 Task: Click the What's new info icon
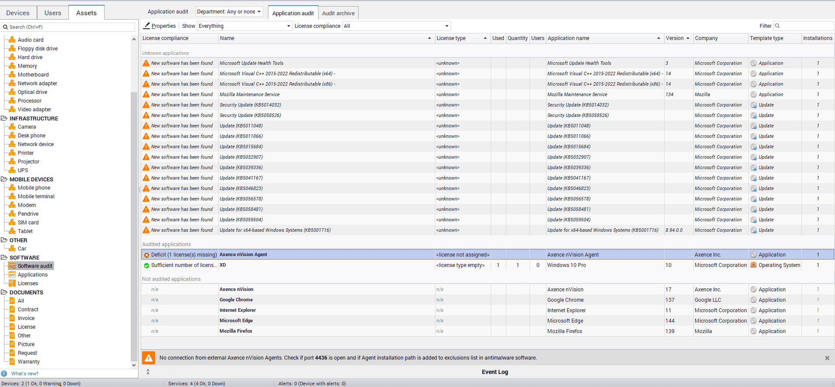click(x=4, y=374)
